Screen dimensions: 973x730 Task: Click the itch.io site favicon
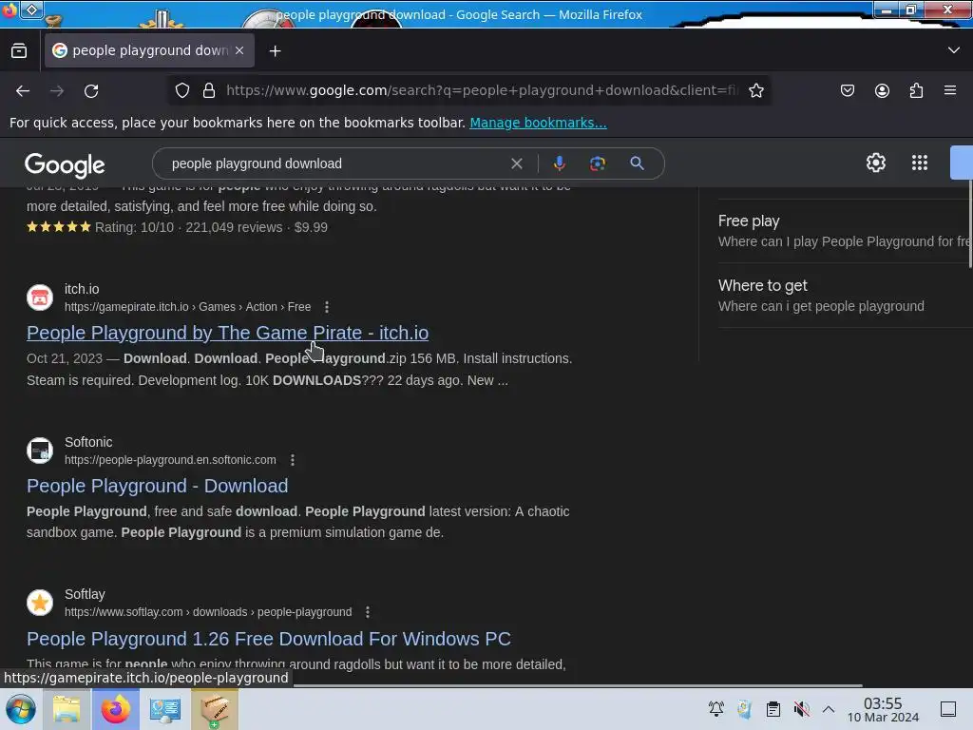pyautogui.click(x=40, y=298)
